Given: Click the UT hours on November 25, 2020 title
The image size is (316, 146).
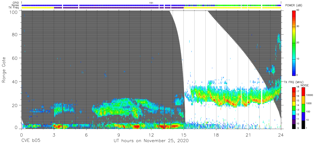Looking at the screenshot, I should coord(151,141).
